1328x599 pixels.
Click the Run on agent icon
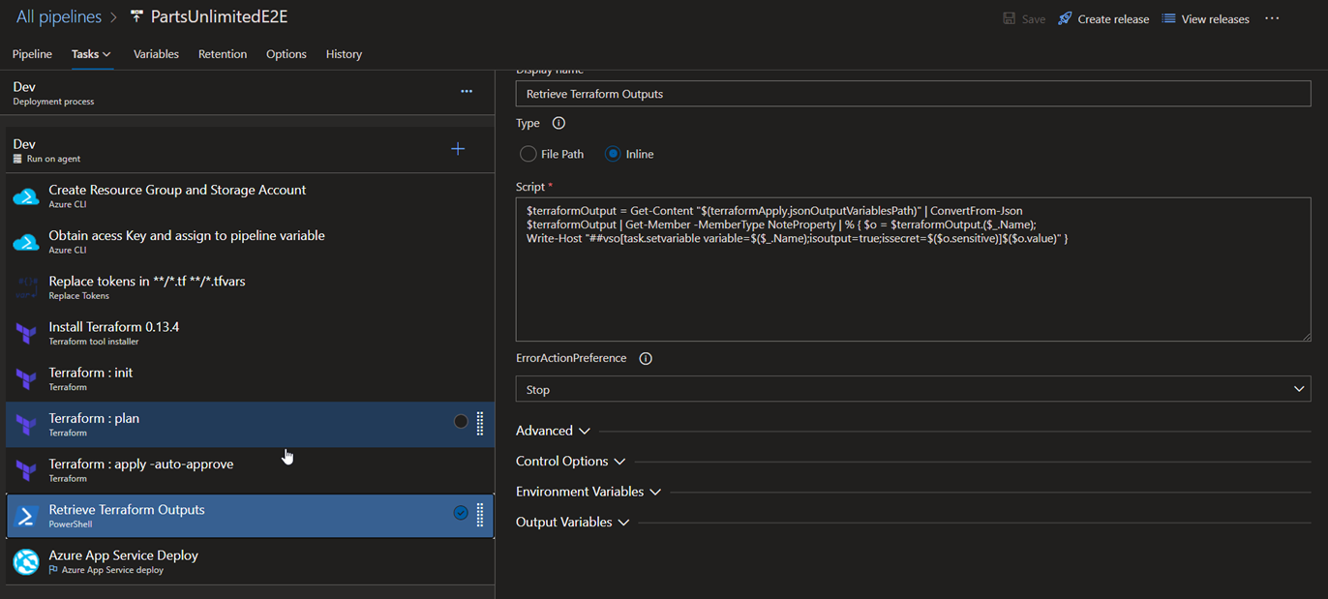pyautogui.click(x=17, y=159)
